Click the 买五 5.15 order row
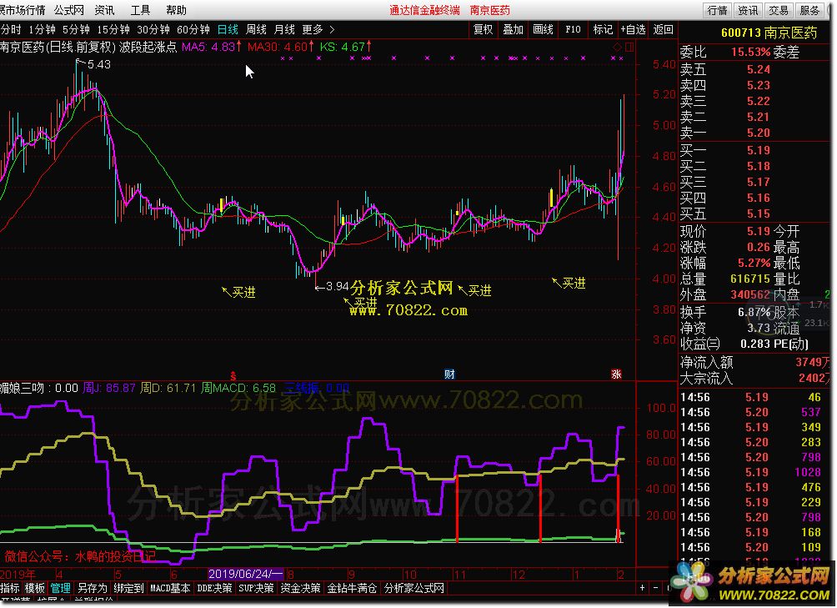 753,214
